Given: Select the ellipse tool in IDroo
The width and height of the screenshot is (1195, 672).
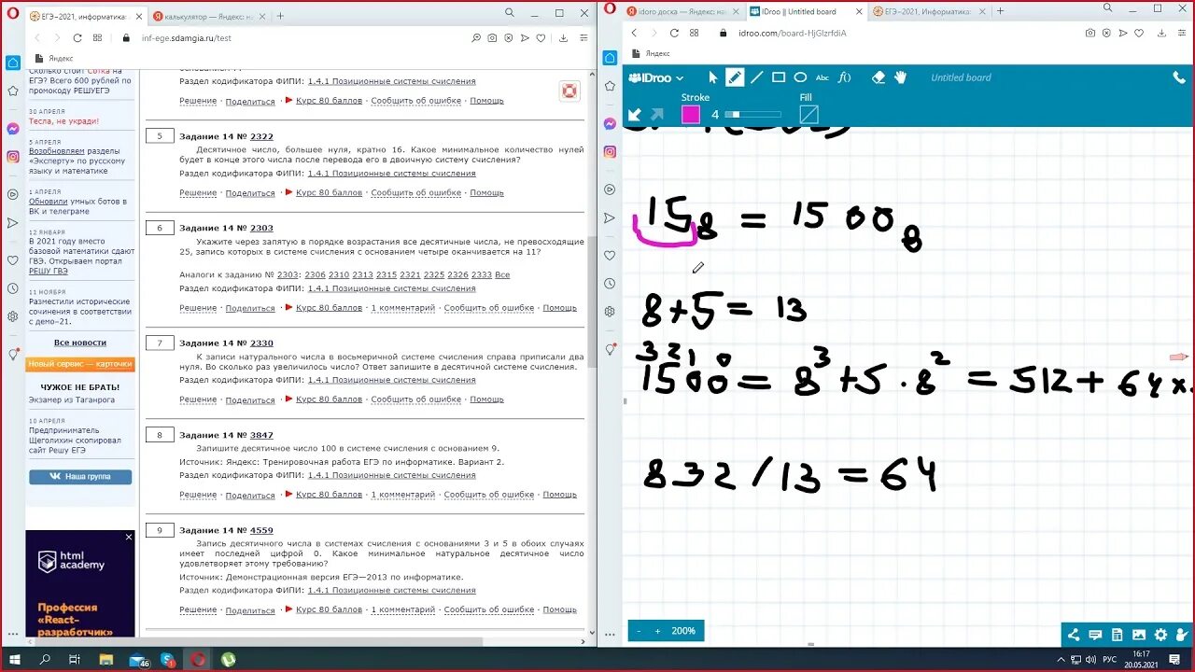Looking at the screenshot, I should tap(800, 77).
